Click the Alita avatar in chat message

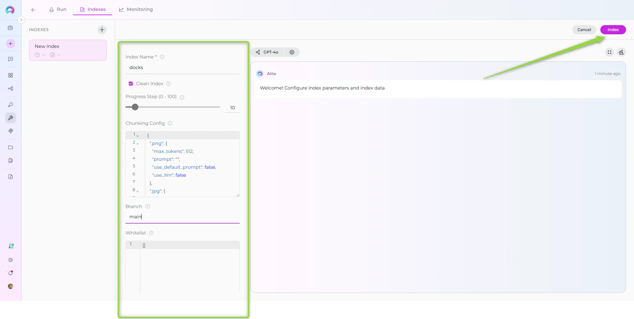point(260,74)
